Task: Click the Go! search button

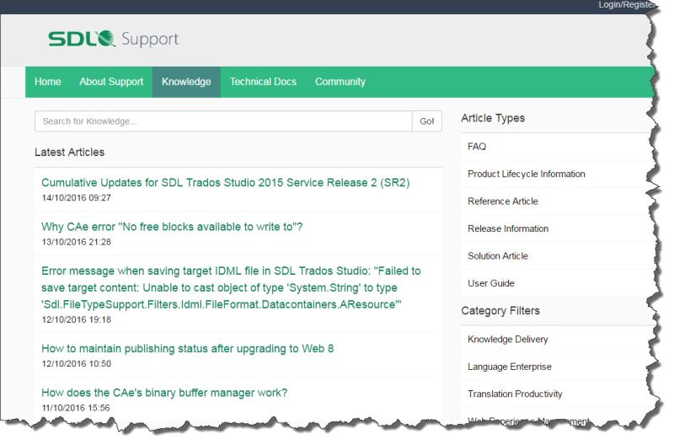Action: (x=427, y=121)
